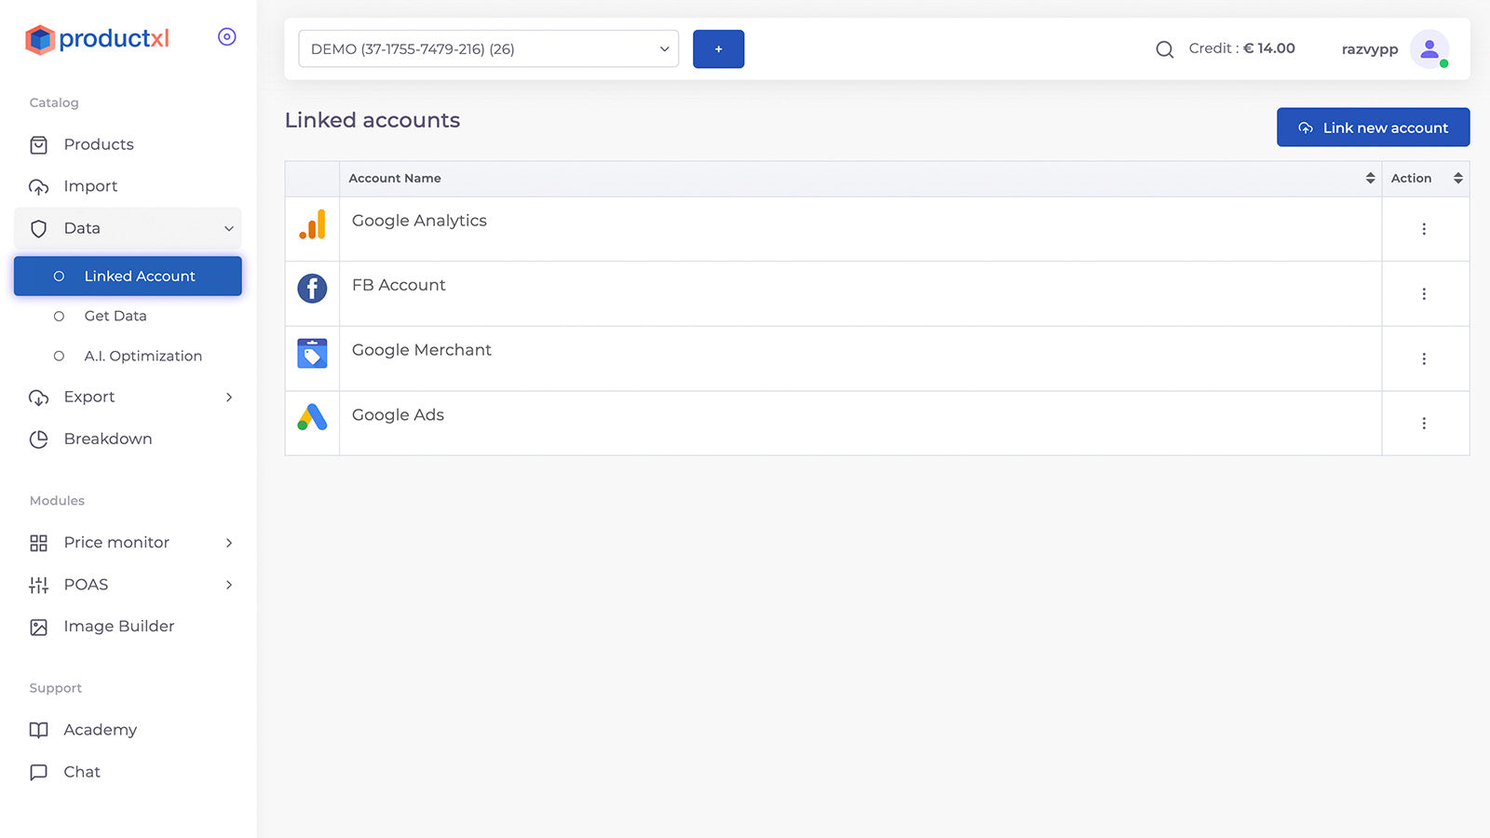Click the Link new account button
This screenshot has height=838, width=1490.
tap(1373, 128)
